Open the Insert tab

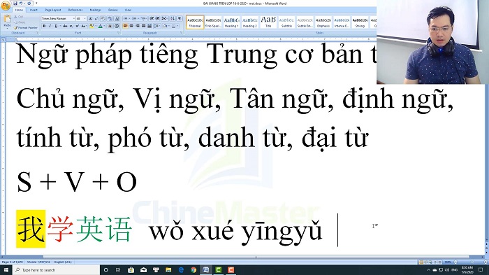click(x=34, y=10)
